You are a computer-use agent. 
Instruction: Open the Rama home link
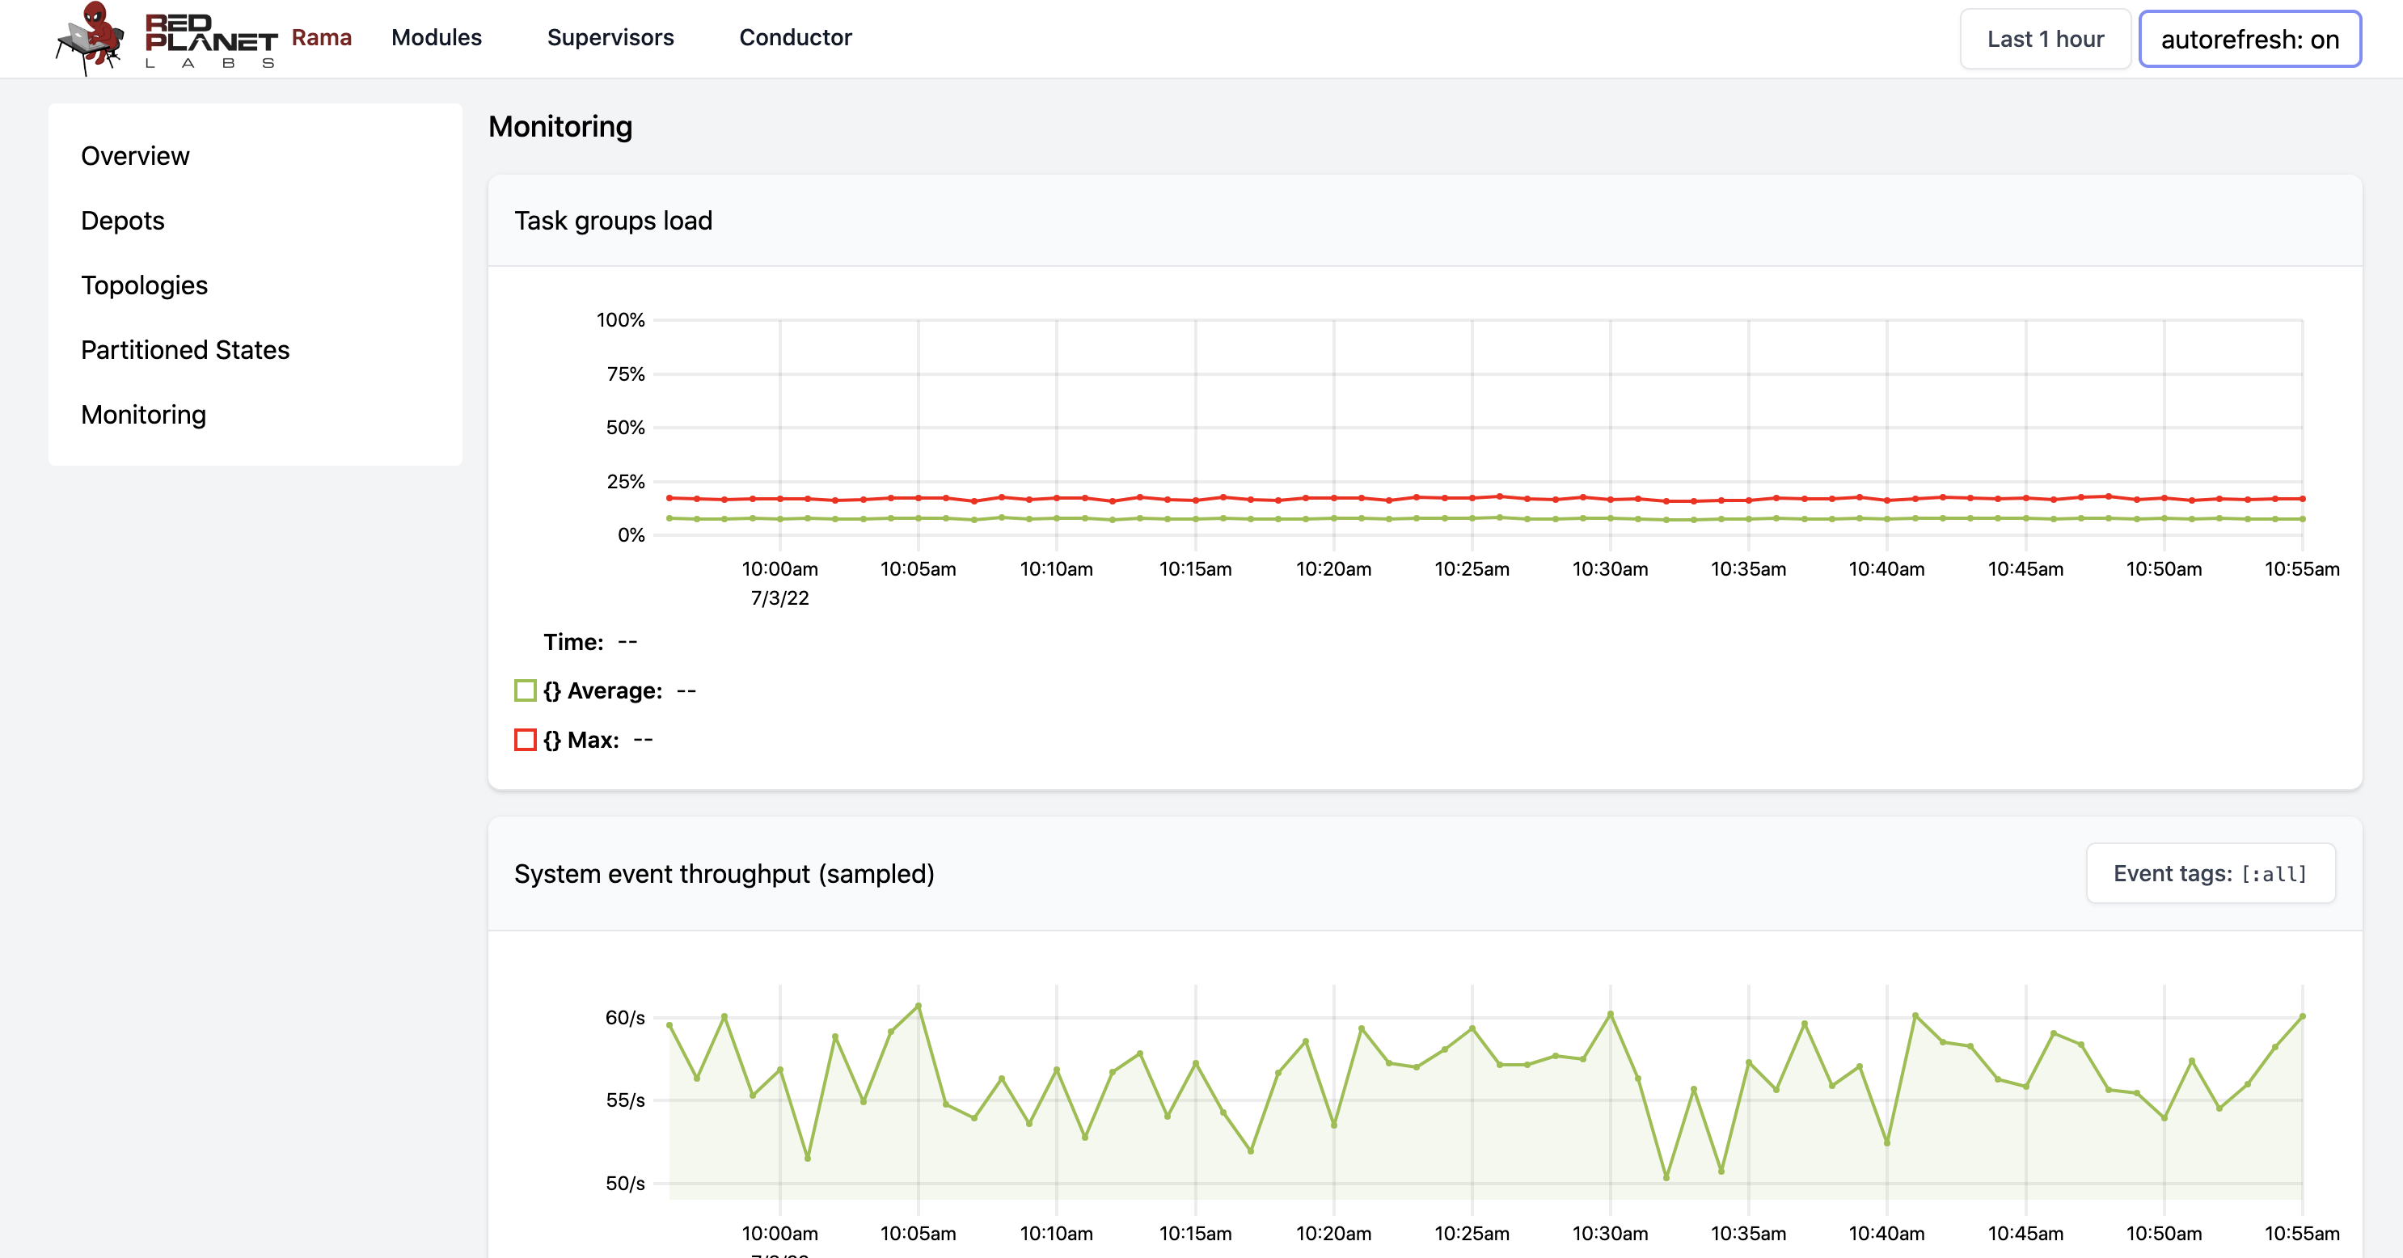[x=321, y=37]
